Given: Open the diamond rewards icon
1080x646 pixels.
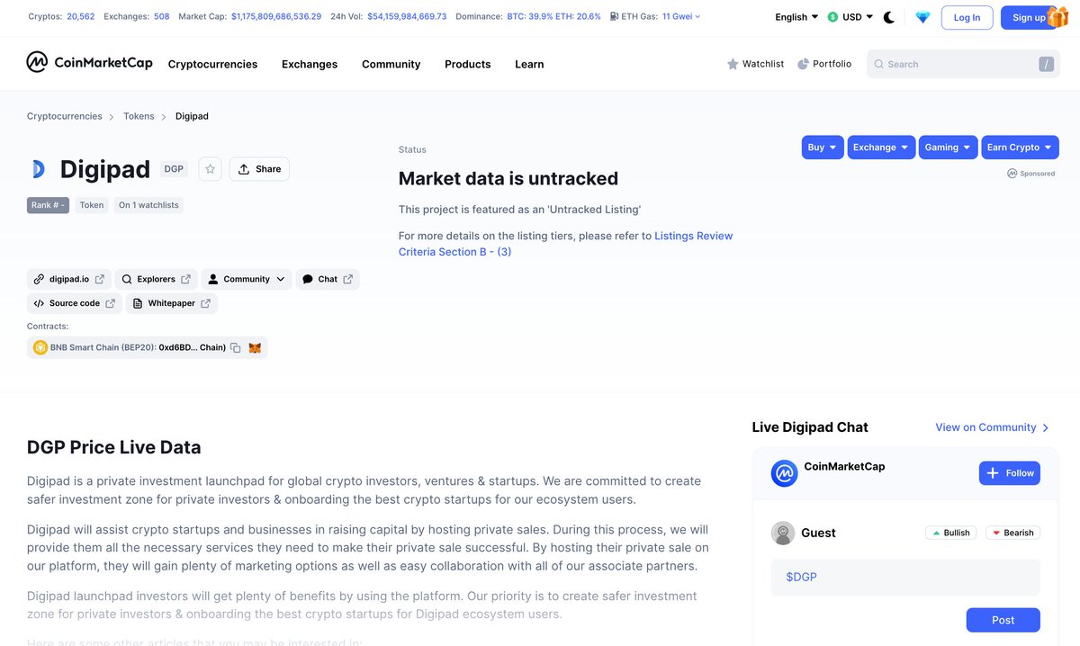Looking at the screenshot, I should pos(922,16).
